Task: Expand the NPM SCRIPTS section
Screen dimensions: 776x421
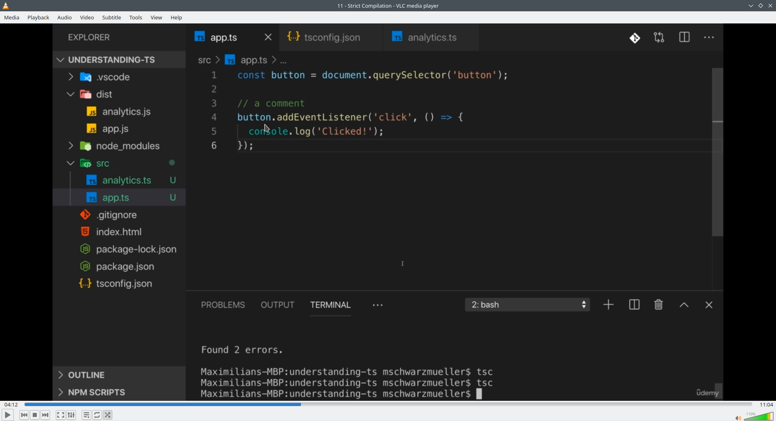Action: click(119, 393)
